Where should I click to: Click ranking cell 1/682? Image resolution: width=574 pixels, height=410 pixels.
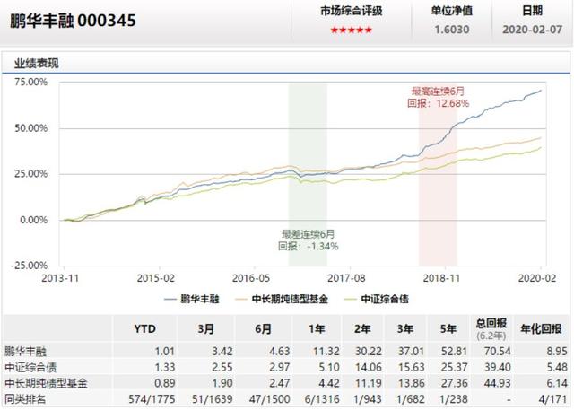click(x=411, y=399)
